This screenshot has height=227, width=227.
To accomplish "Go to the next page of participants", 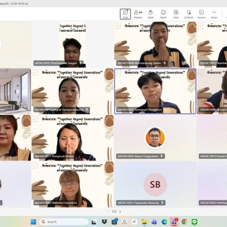I will tap(120, 211).
